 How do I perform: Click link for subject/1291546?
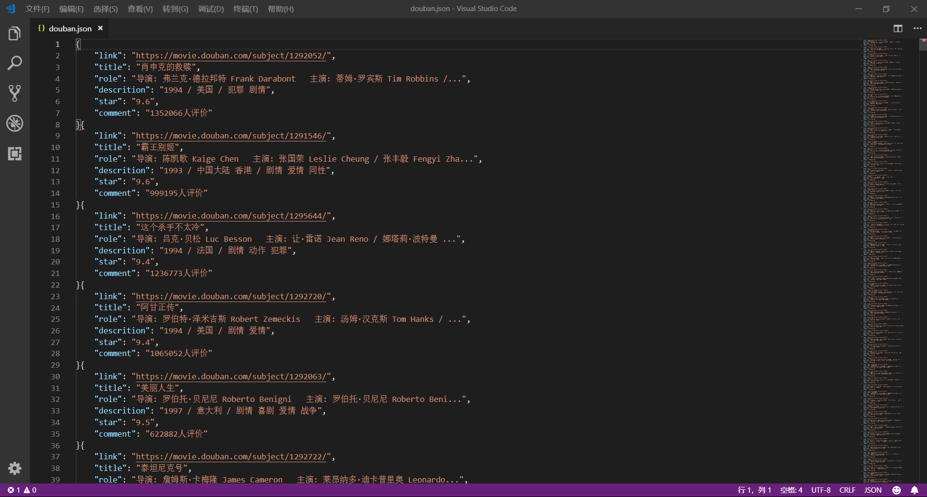click(x=231, y=136)
